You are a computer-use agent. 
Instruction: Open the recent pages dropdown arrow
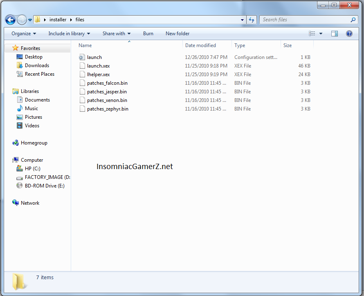pos(30,20)
